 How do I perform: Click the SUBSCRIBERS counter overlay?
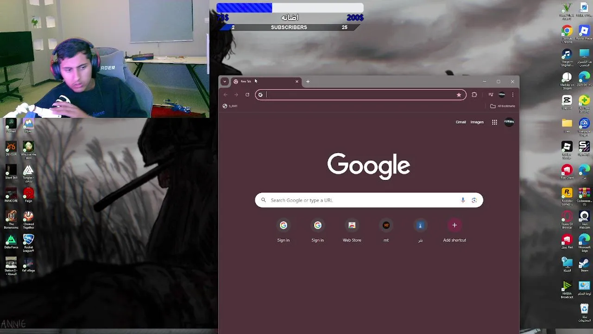coord(289,27)
